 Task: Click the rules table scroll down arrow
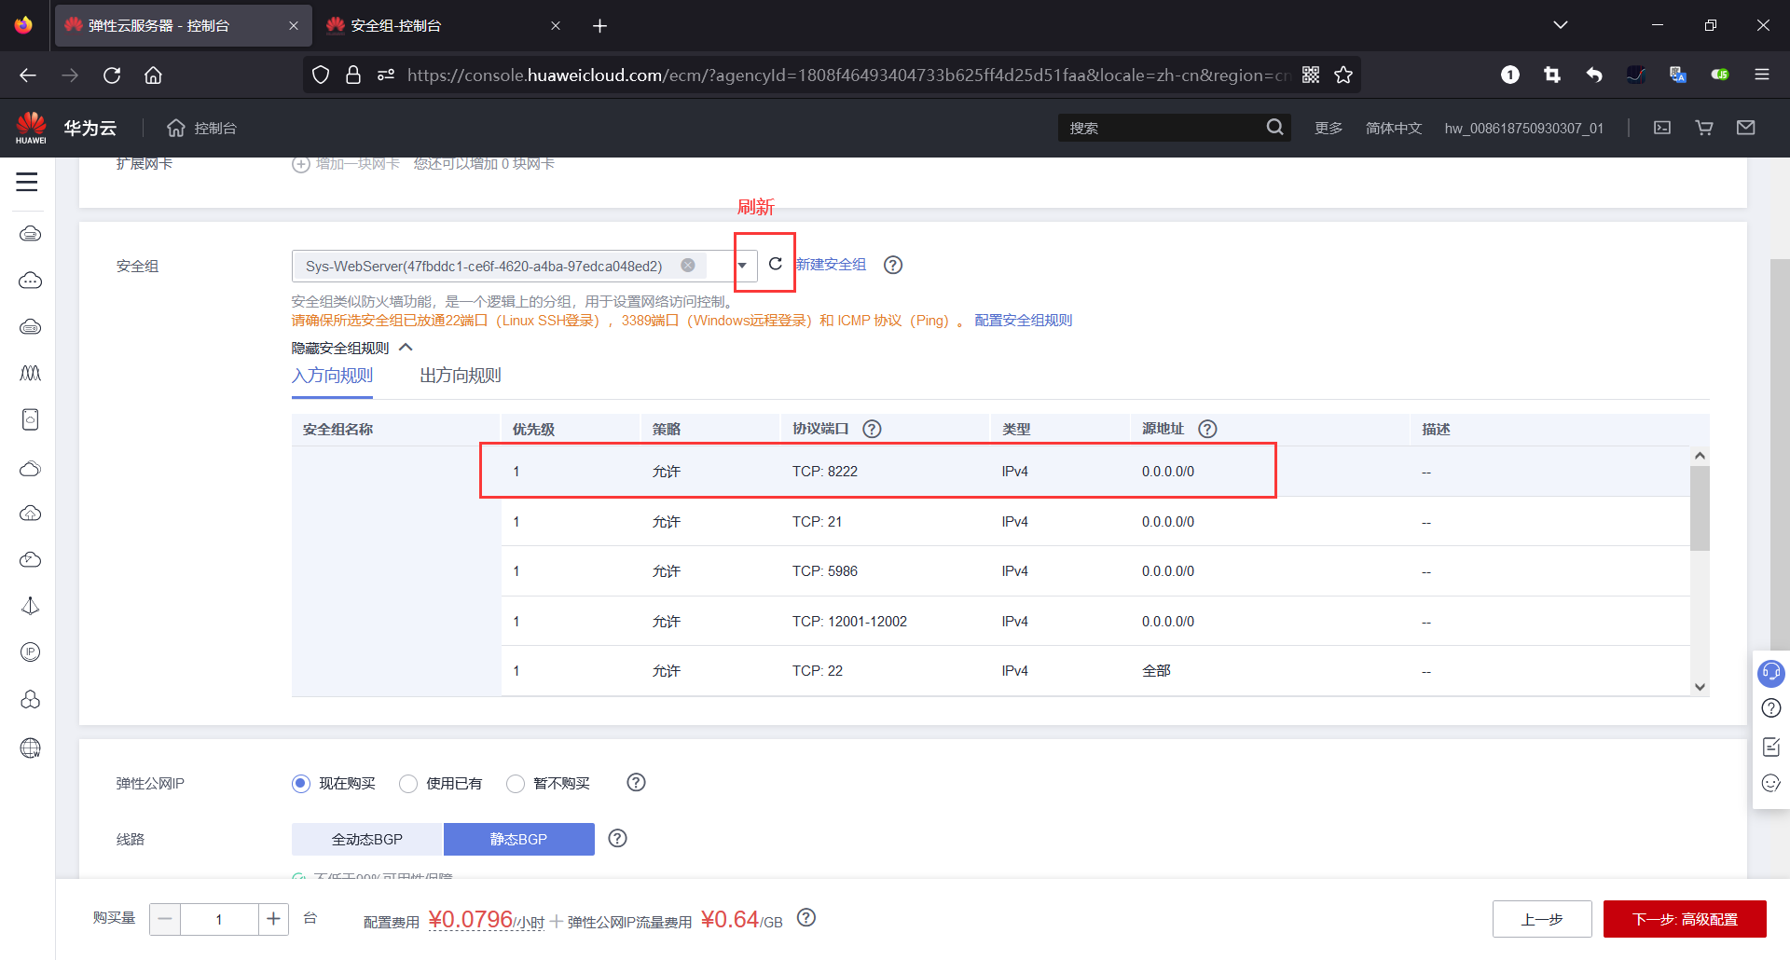point(1700,687)
